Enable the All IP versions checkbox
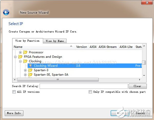This screenshot has height=120, width=154. [x=14, y=92]
